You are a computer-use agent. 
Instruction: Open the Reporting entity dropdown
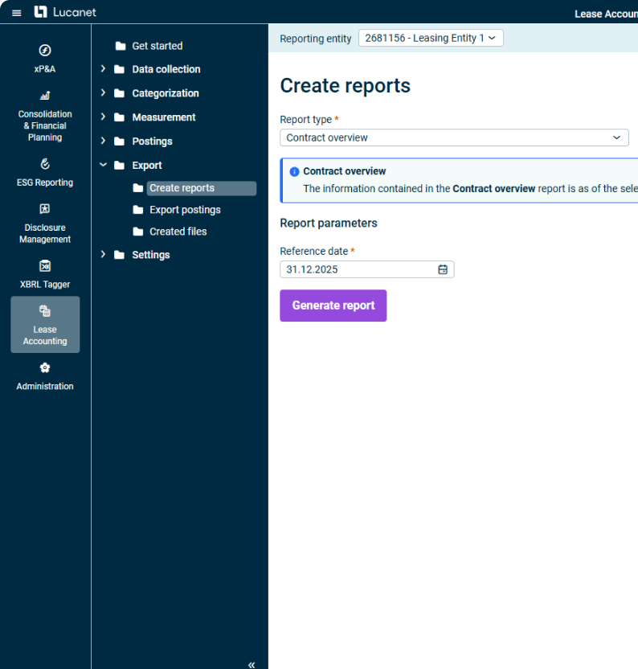[431, 38]
